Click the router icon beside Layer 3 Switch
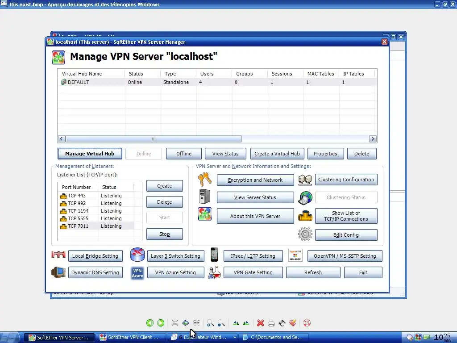Image resolution: width=457 pixels, height=343 pixels. [x=137, y=255]
